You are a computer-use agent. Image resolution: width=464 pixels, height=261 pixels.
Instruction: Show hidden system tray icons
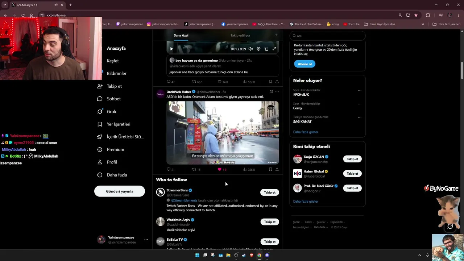coord(420,255)
